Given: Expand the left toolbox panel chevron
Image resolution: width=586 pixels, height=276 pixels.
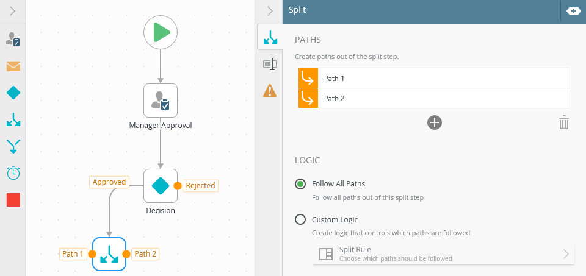Looking at the screenshot, I should pos(13,11).
